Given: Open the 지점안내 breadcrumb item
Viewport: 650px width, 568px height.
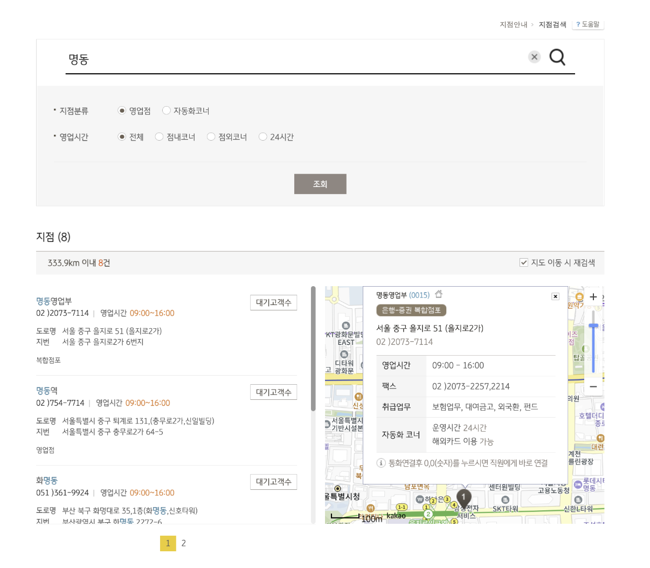Looking at the screenshot, I should (513, 25).
